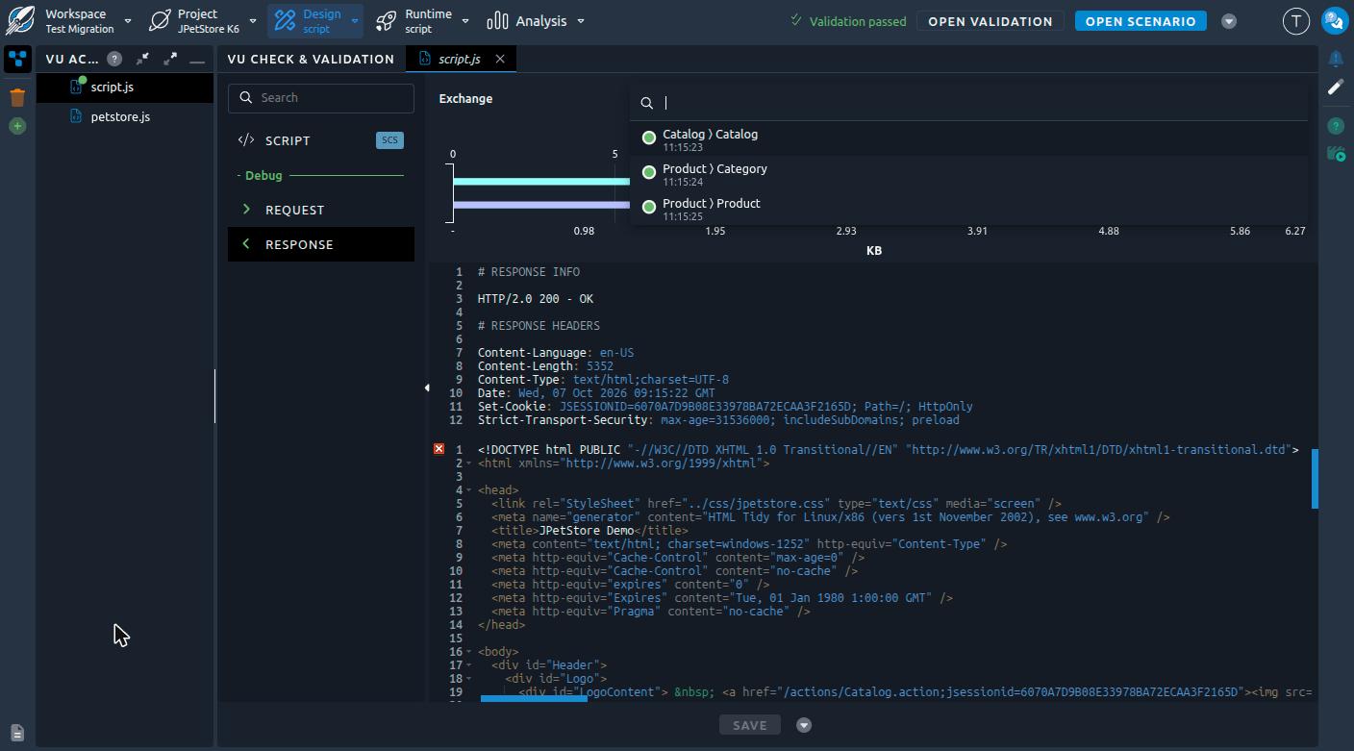The width and height of the screenshot is (1354, 751).
Task: Select petstore.js in the file tree
Action: (120, 116)
